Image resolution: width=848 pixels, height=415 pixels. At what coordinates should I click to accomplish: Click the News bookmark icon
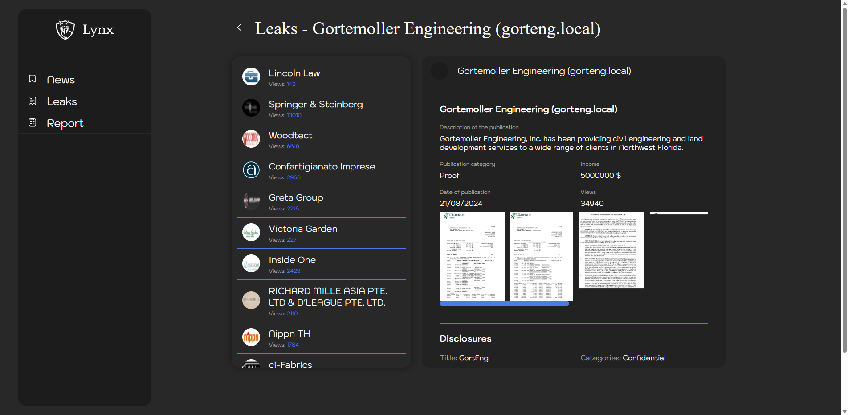[33, 79]
